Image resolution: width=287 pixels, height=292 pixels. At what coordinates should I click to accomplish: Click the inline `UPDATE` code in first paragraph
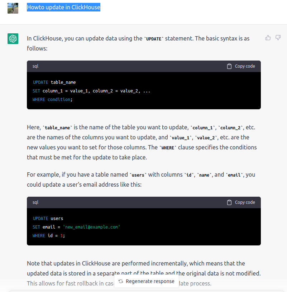154,39
